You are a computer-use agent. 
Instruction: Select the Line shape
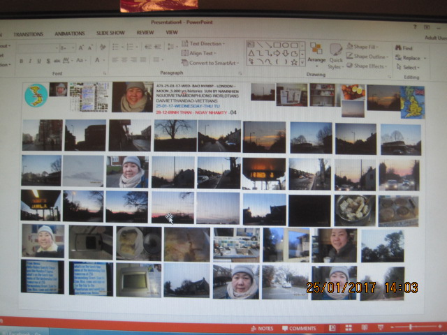pyautogui.click(x=260, y=45)
